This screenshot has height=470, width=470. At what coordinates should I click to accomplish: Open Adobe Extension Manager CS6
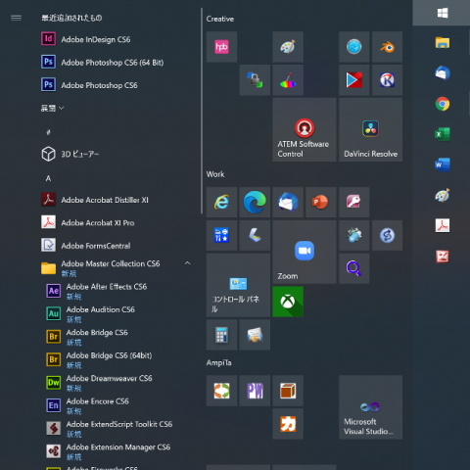click(117, 451)
